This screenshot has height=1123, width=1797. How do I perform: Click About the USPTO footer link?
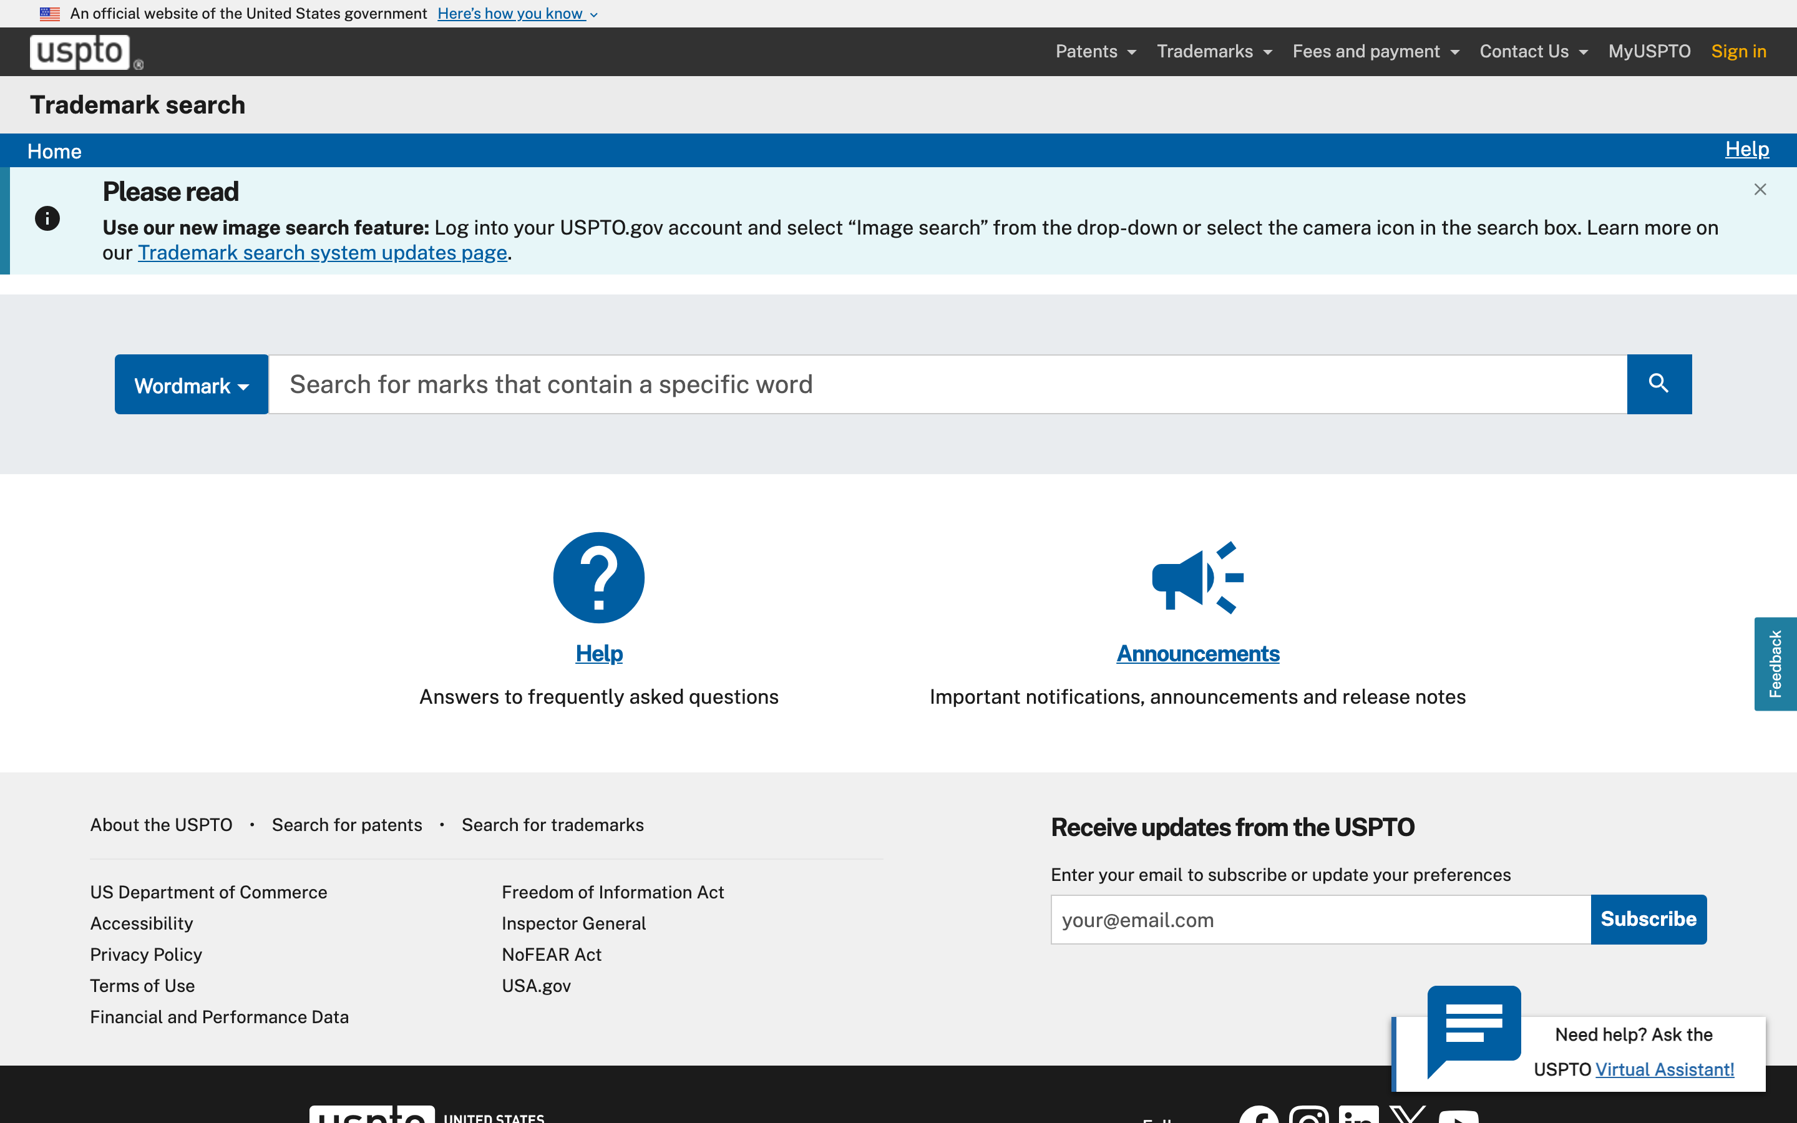coord(161,825)
